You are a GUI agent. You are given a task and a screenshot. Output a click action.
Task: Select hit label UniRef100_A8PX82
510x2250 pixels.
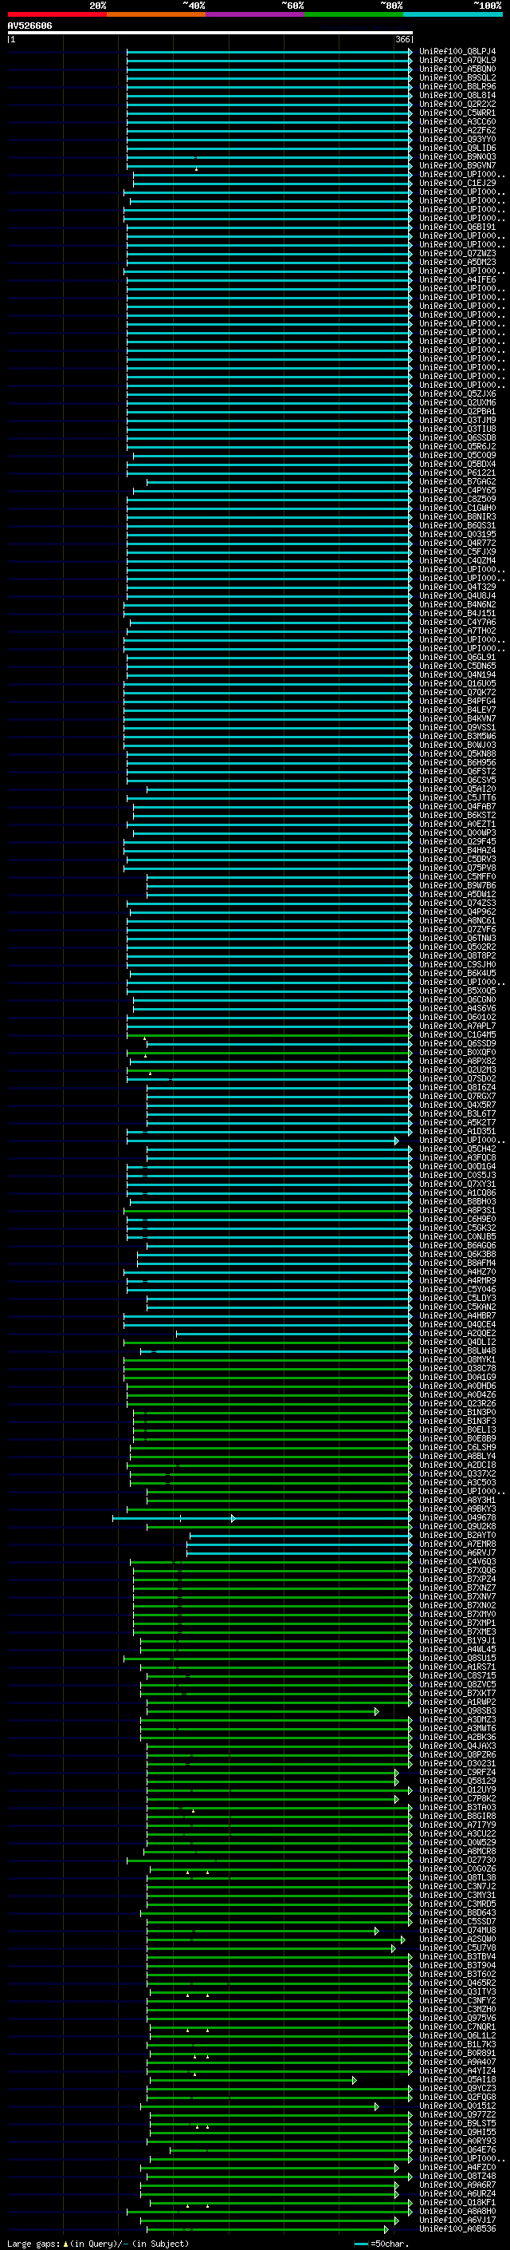tap(457, 1062)
